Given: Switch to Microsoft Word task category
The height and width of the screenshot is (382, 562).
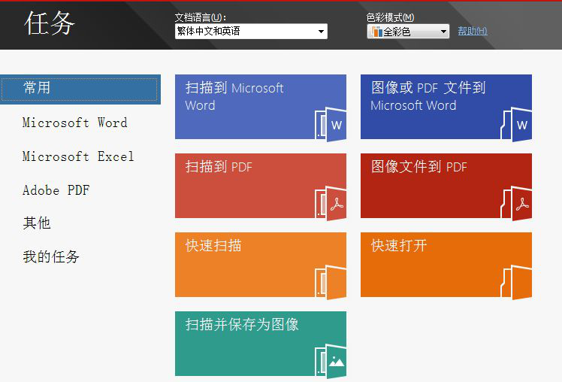Looking at the screenshot, I should (74, 123).
